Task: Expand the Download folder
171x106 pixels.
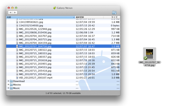Action: [8, 81]
